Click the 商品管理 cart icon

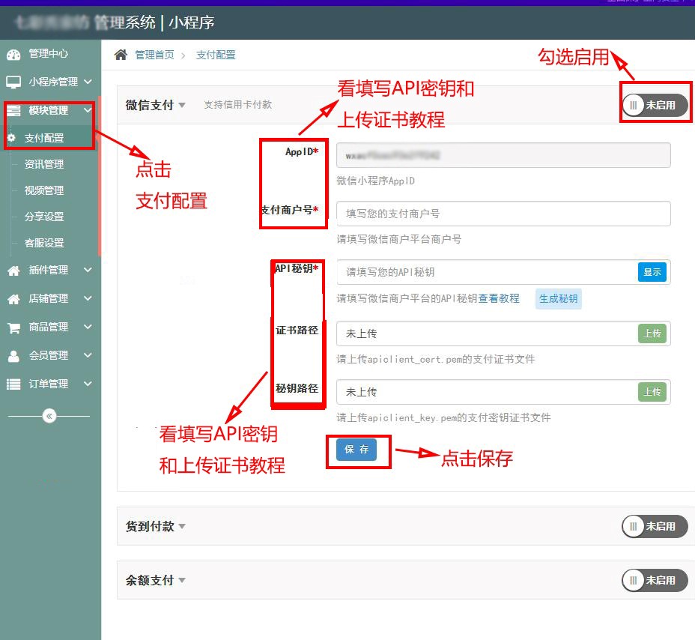(13, 327)
